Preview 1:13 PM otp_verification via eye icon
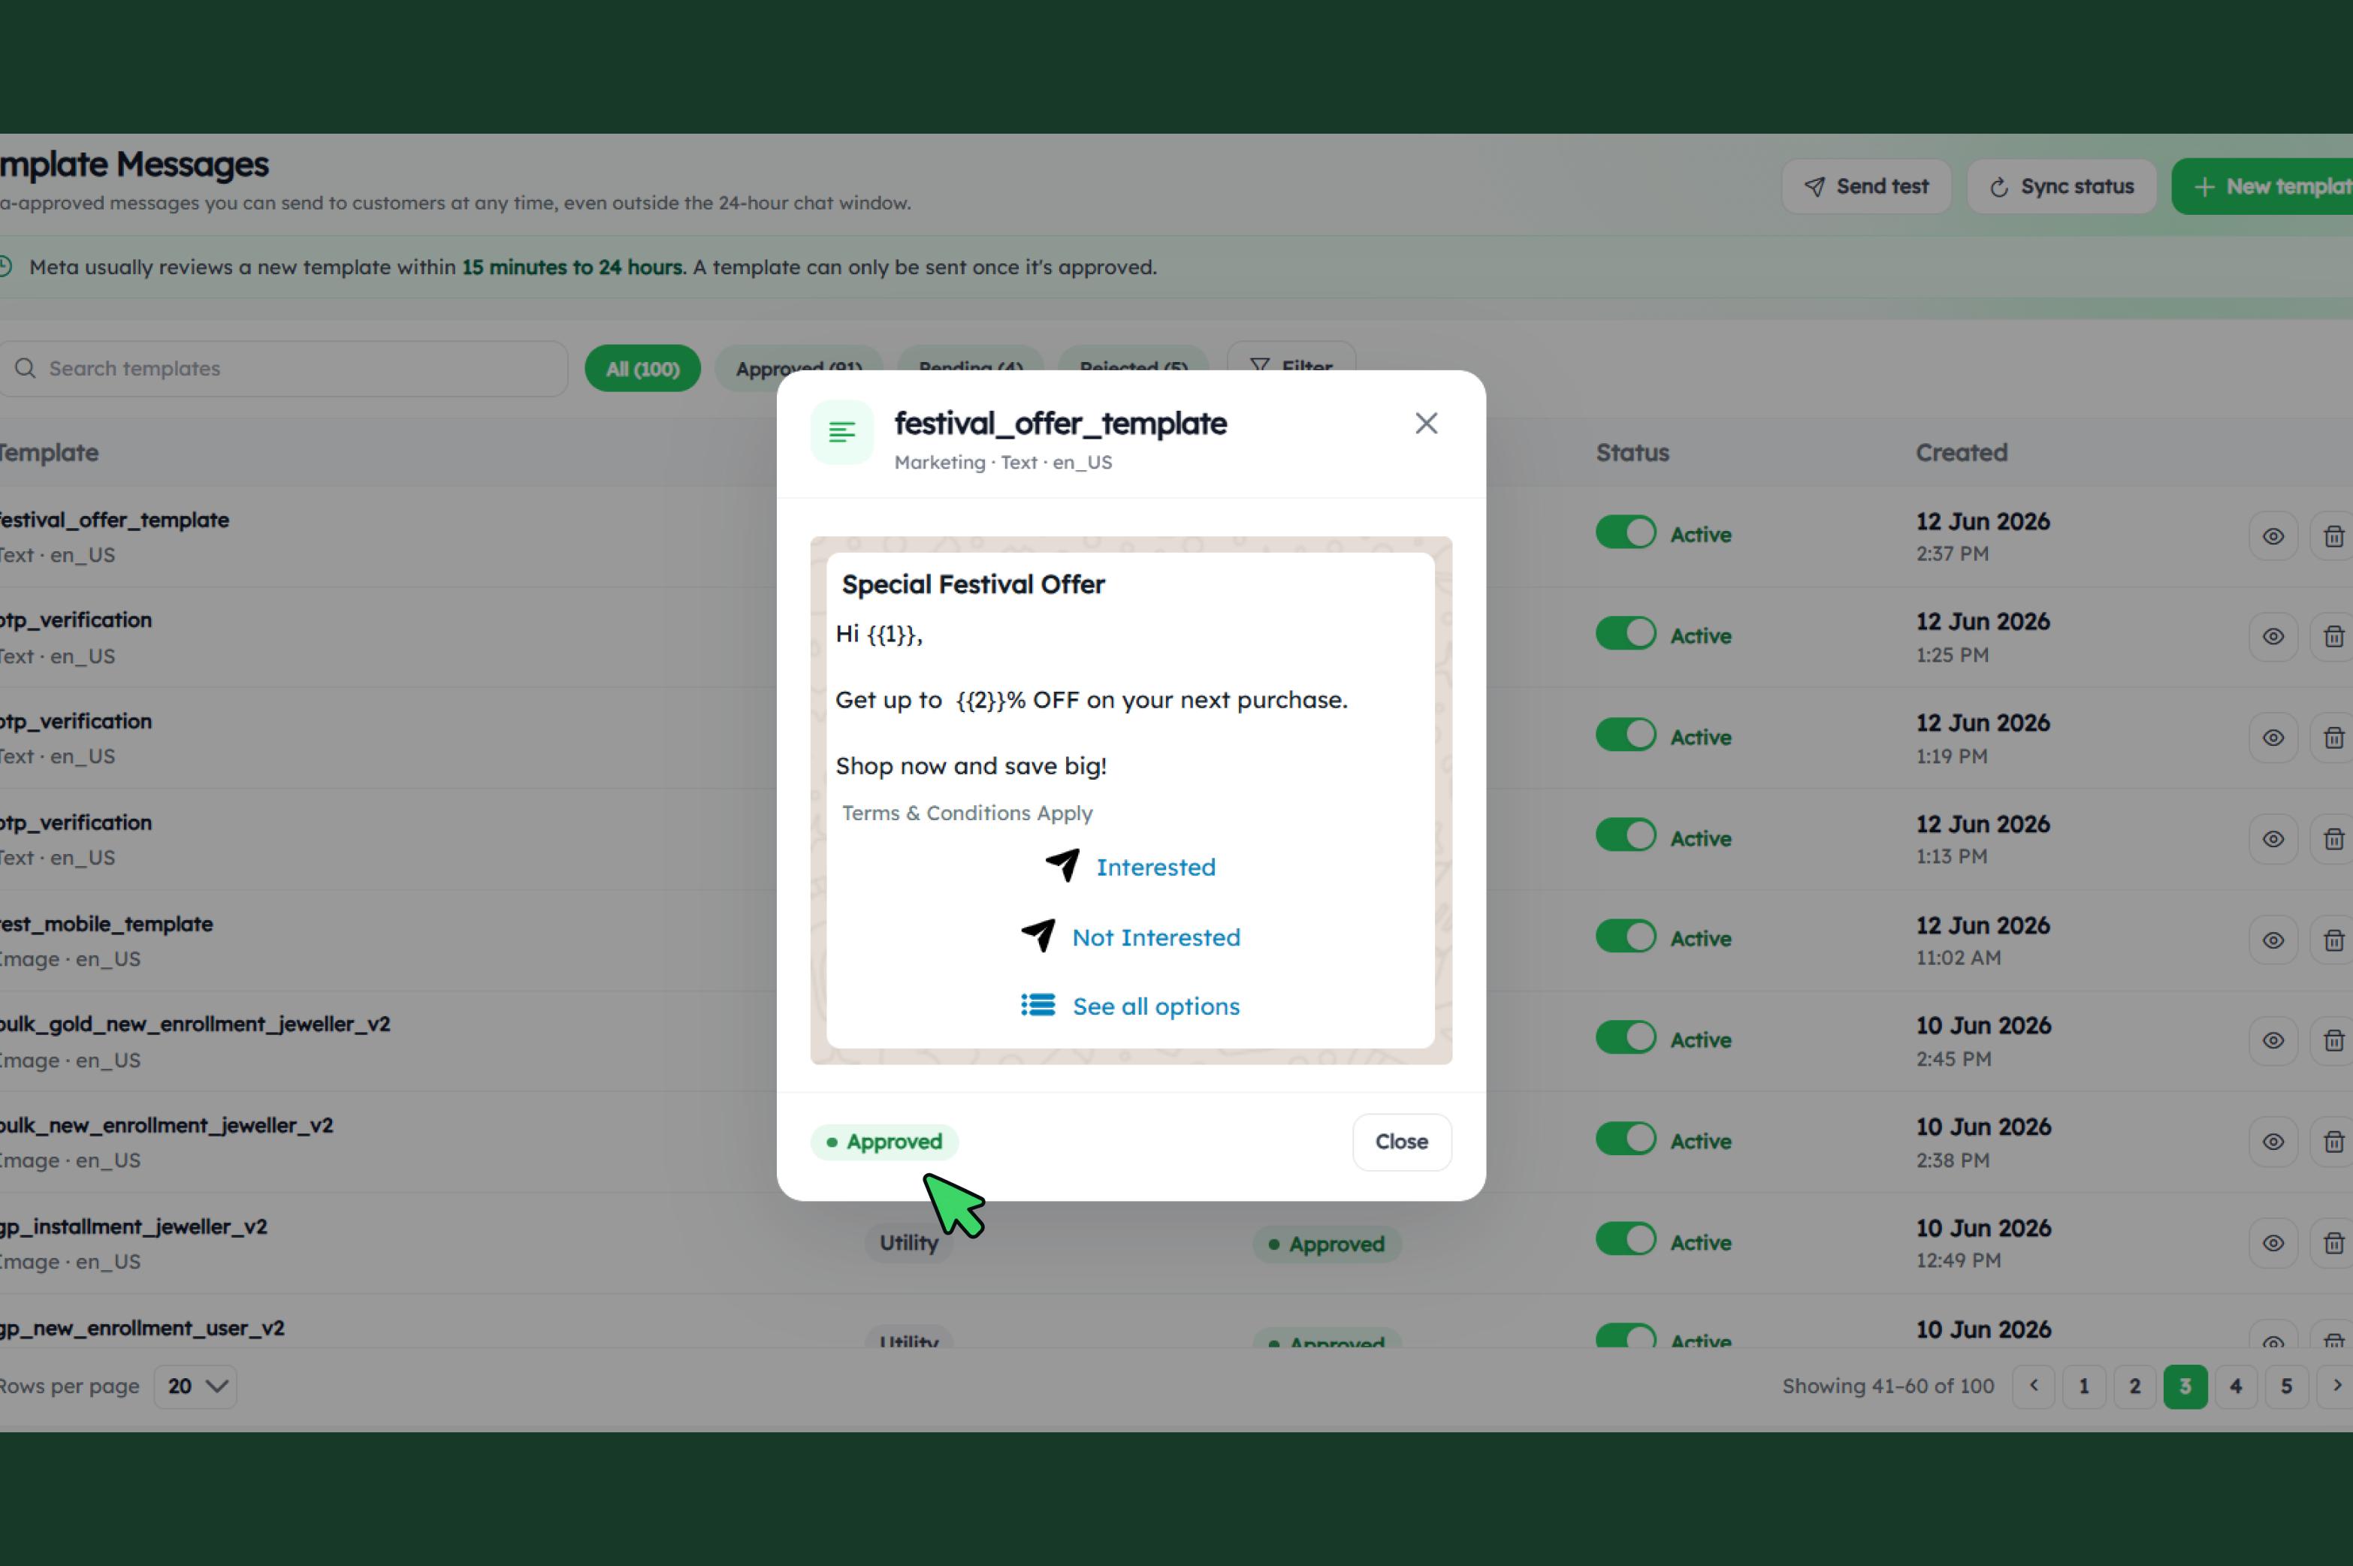The width and height of the screenshot is (2353, 1566). coord(2273,839)
